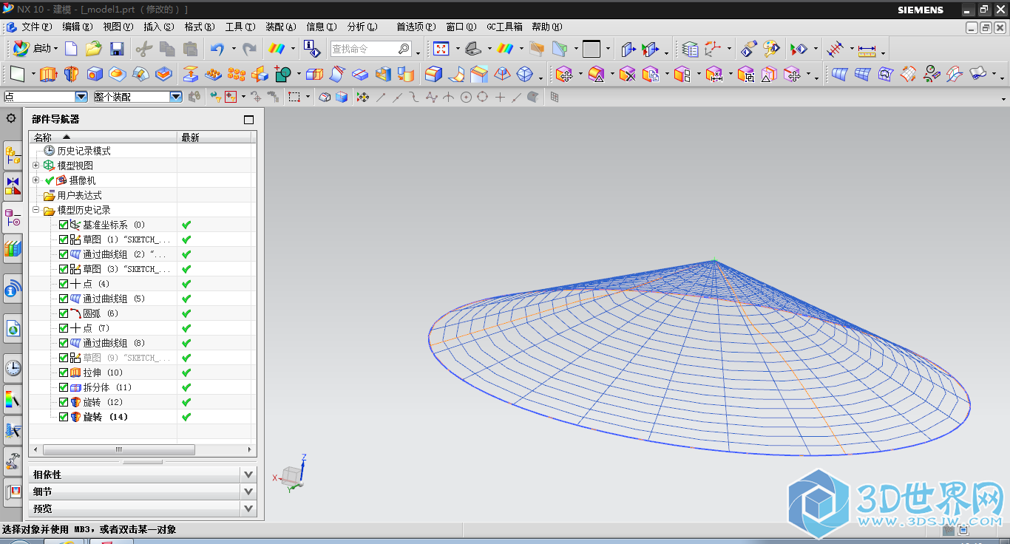Uncheck the 拉伸 (10) feature checkbox

tap(64, 373)
